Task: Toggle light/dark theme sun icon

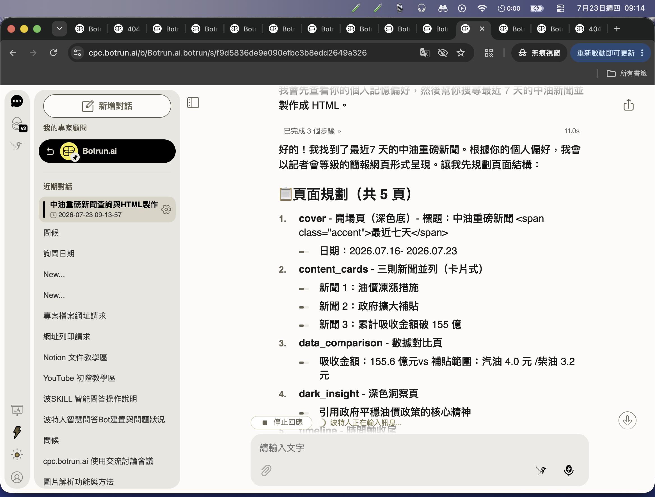Action: coord(17,454)
